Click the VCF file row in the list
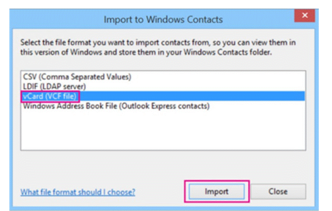 point(163,96)
